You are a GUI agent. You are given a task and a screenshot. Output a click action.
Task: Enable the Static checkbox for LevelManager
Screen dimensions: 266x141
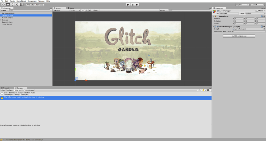pos(257,11)
